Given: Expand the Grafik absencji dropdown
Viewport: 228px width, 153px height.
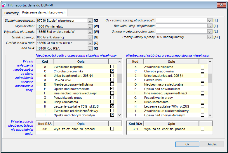Looking at the screenshot, I should pyautogui.click(x=90, y=38).
